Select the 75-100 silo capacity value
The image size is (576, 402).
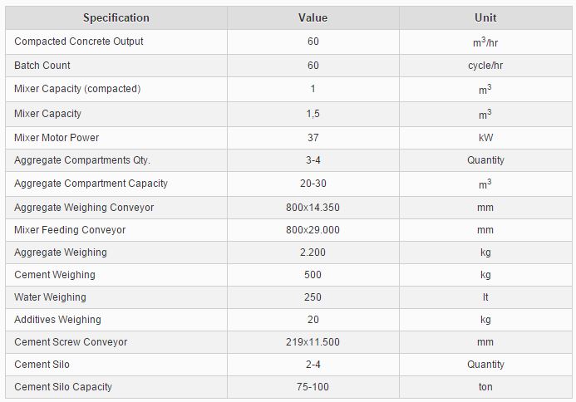313,387
